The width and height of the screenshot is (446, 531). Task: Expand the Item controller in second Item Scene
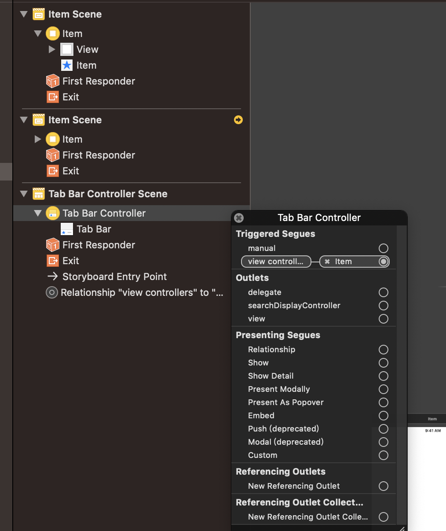(x=38, y=139)
